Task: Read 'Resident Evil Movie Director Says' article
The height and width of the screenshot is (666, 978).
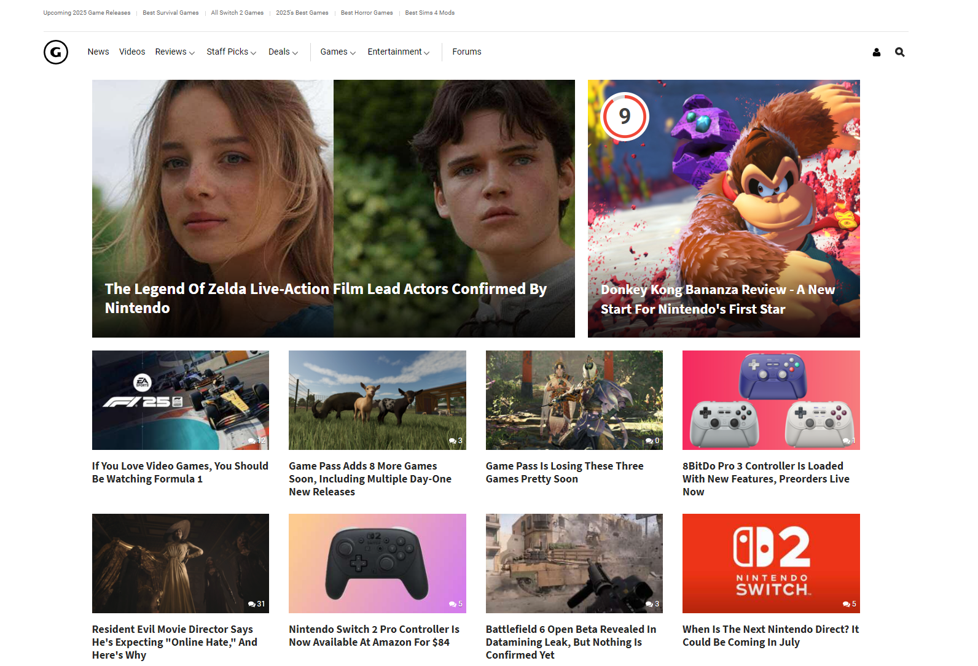Action: click(175, 642)
